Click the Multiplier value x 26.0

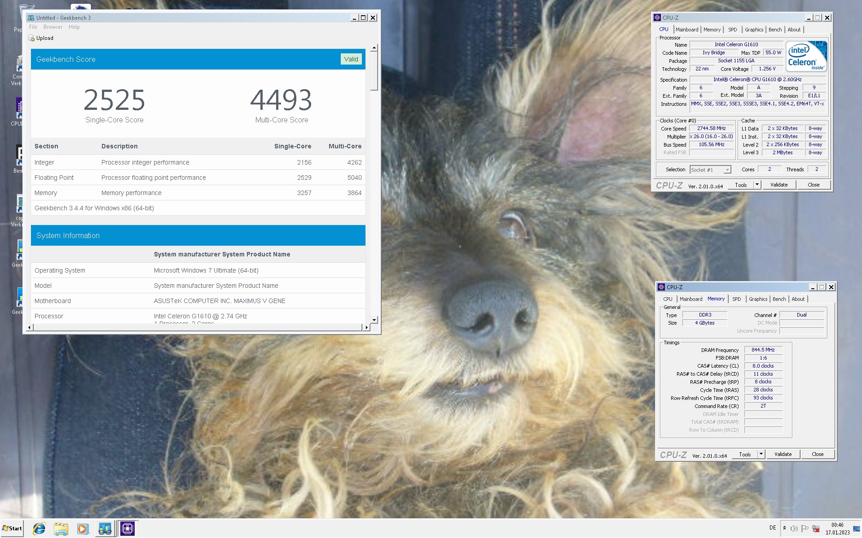pyautogui.click(x=712, y=136)
